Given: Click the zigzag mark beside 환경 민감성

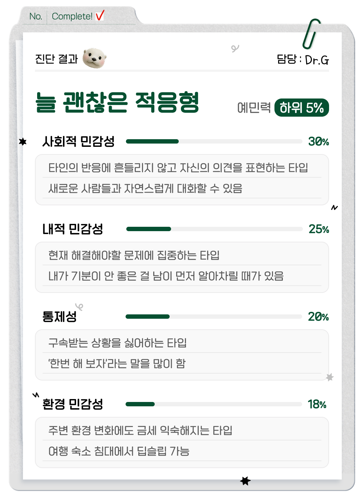Looking at the screenshot, I should (x=36, y=395).
